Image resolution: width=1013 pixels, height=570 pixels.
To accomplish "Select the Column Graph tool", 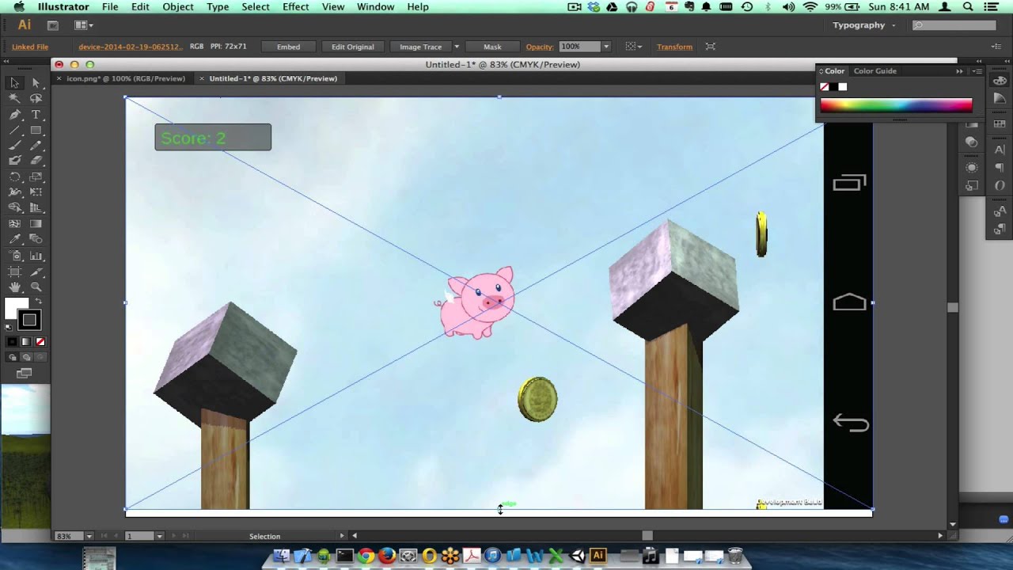I will point(36,256).
